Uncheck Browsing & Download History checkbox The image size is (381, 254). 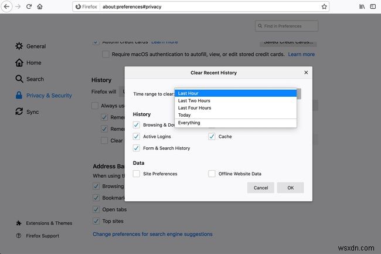[x=137, y=125]
